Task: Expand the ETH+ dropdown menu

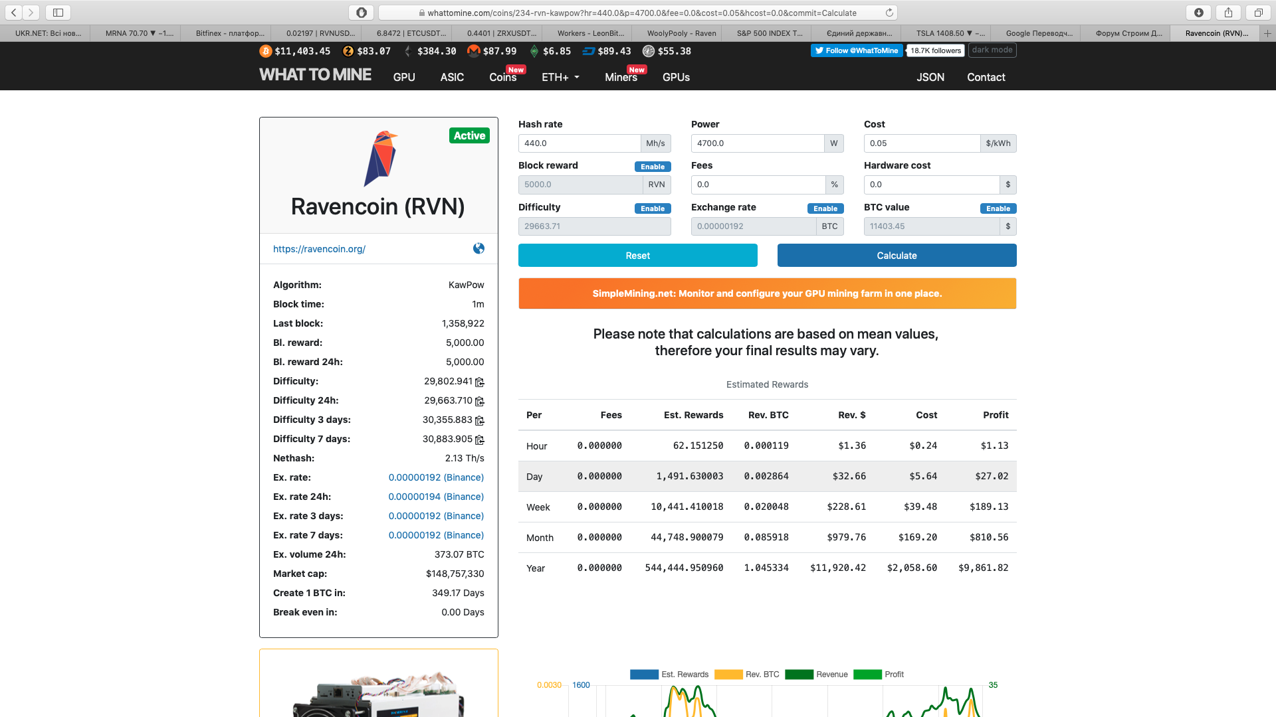Action: coord(560,78)
